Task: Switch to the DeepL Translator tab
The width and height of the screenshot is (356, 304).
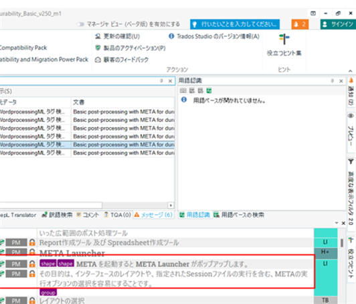Action: [x=18, y=215]
